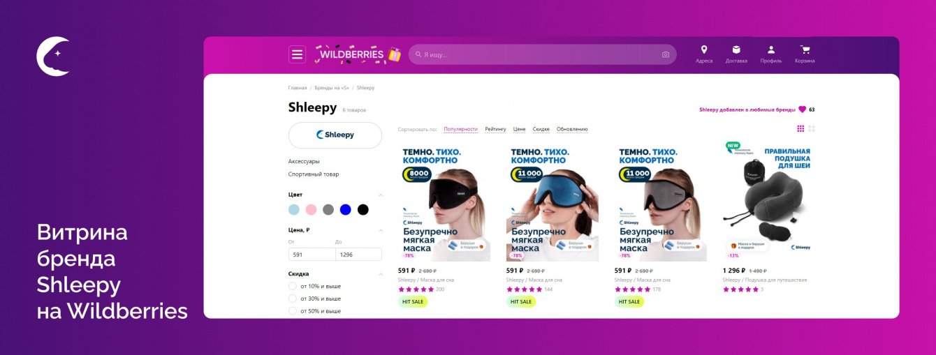
Task: Open Корзина cart icon
Action: point(805,50)
